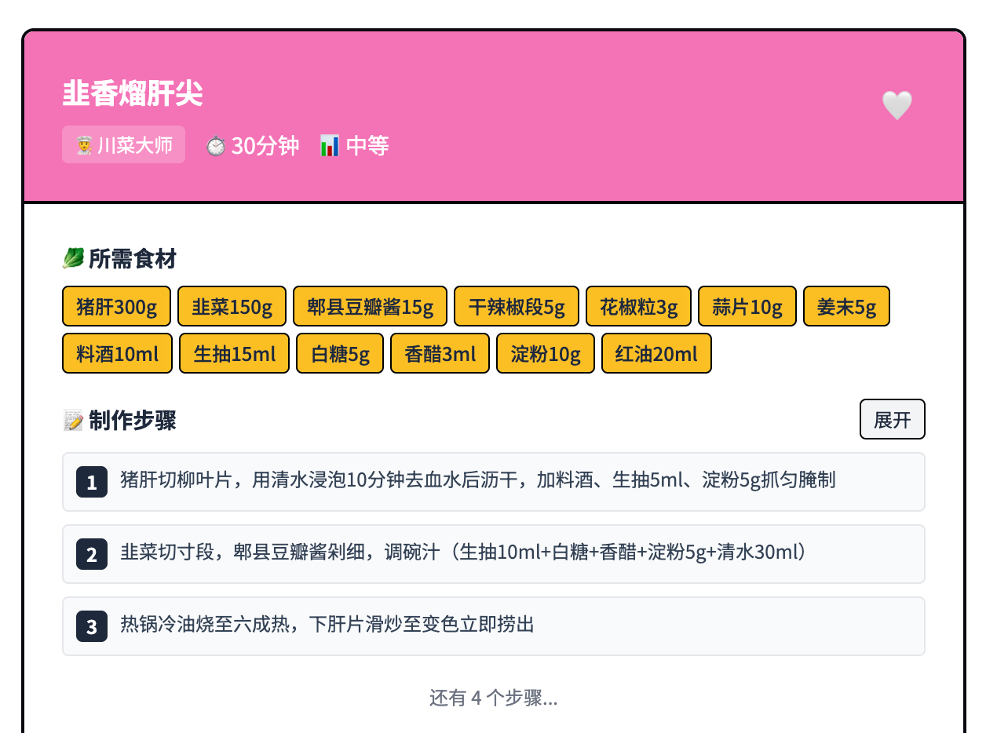Image resolution: width=997 pixels, height=733 pixels.
Task: Toggle the white heart favorite icon
Action: point(897,105)
